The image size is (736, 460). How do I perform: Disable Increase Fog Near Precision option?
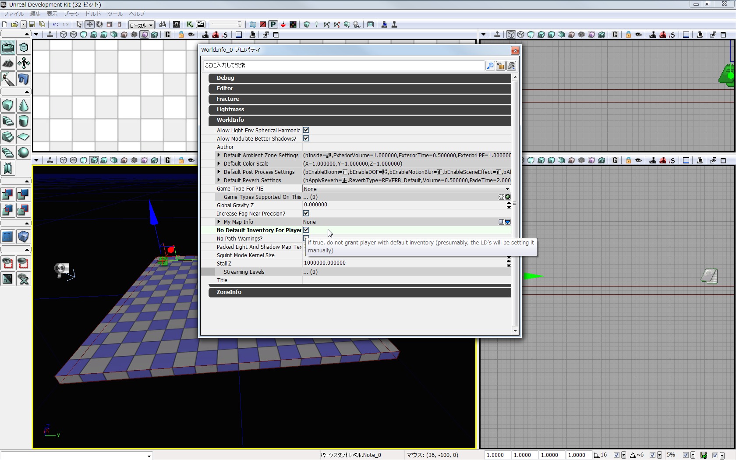[306, 213]
